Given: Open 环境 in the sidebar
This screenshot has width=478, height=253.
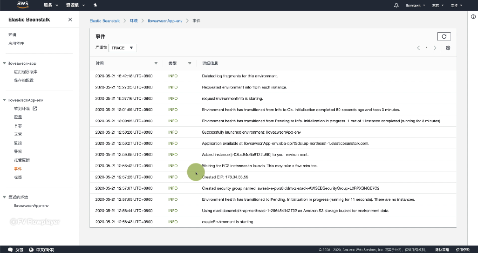Looking at the screenshot, I should click(x=13, y=35).
